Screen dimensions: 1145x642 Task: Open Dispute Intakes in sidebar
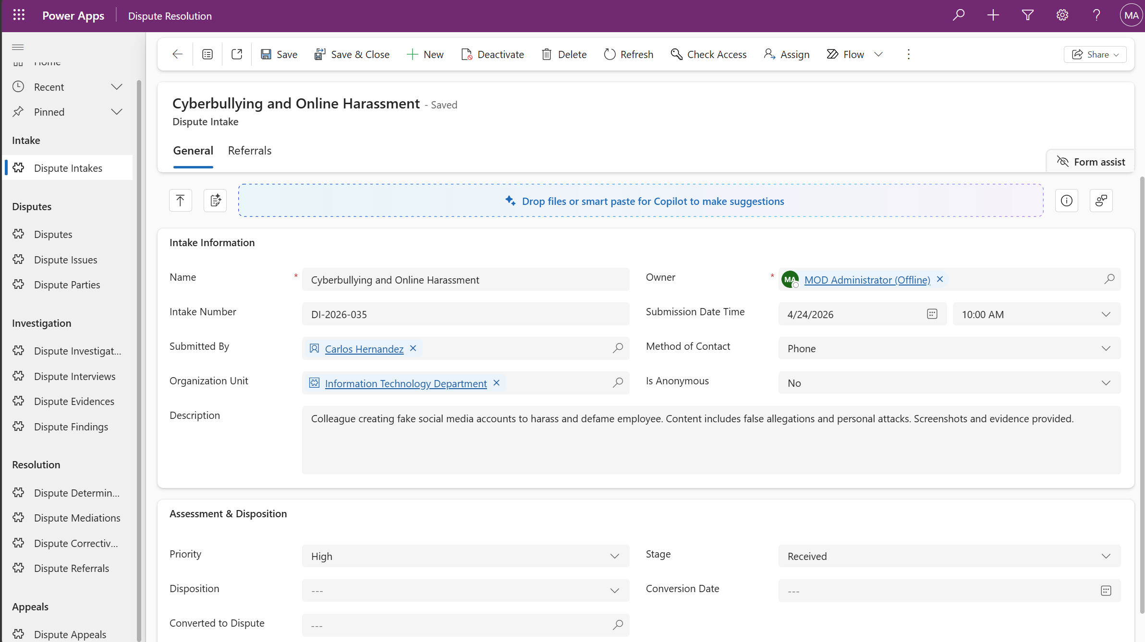pyautogui.click(x=68, y=168)
